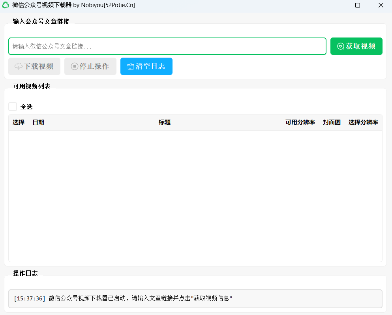Click the 15:37:36 startup log entry
Image resolution: width=392 pixels, height=315 pixels.
123,298
